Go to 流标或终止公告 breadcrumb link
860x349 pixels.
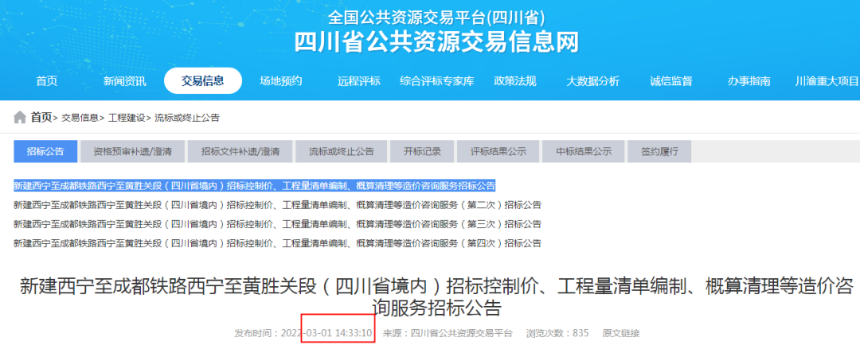pyautogui.click(x=187, y=118)
